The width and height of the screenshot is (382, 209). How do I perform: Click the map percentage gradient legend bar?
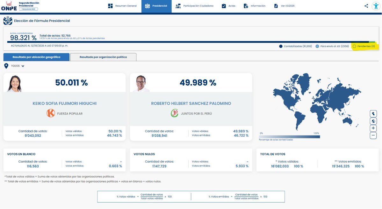point(289,137)
